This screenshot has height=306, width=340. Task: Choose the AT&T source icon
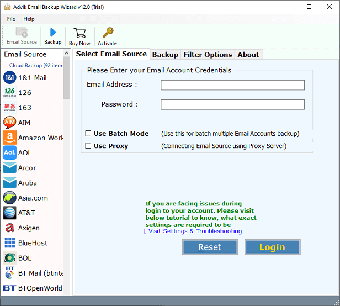coord(9,213)
